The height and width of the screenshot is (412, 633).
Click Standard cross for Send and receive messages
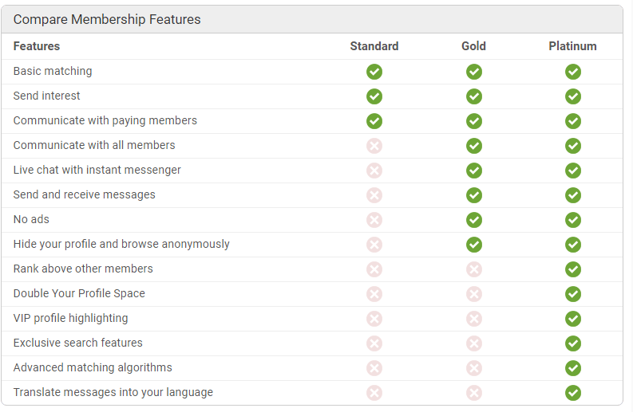pos(374,195)
